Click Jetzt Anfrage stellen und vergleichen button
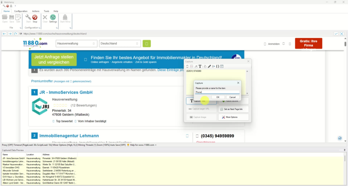The height and width of the screenshot is (186, 348). point(54,60)
